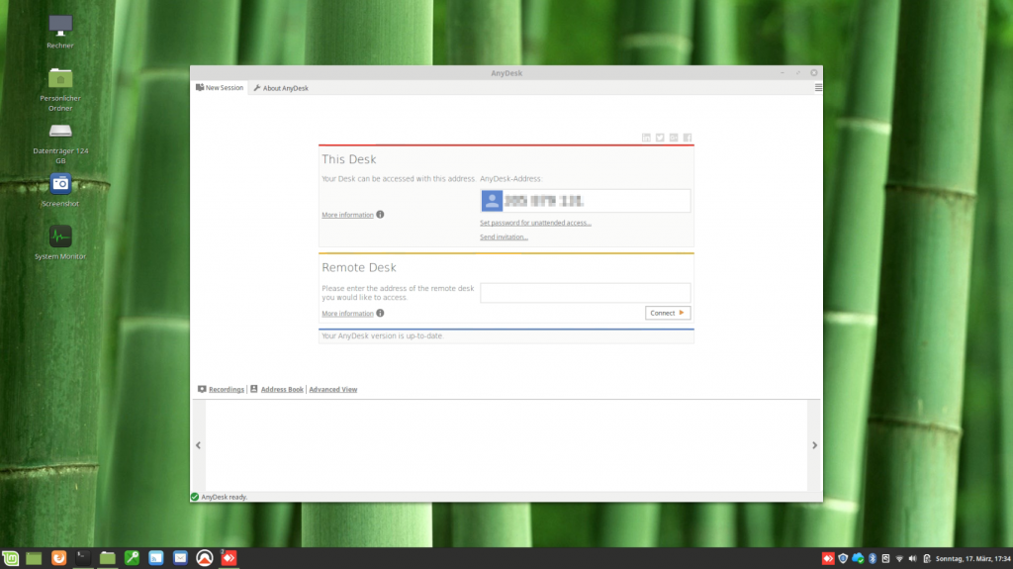Open the Address Book
Viewport: 1013px width, 569px height.
(281, 390)
